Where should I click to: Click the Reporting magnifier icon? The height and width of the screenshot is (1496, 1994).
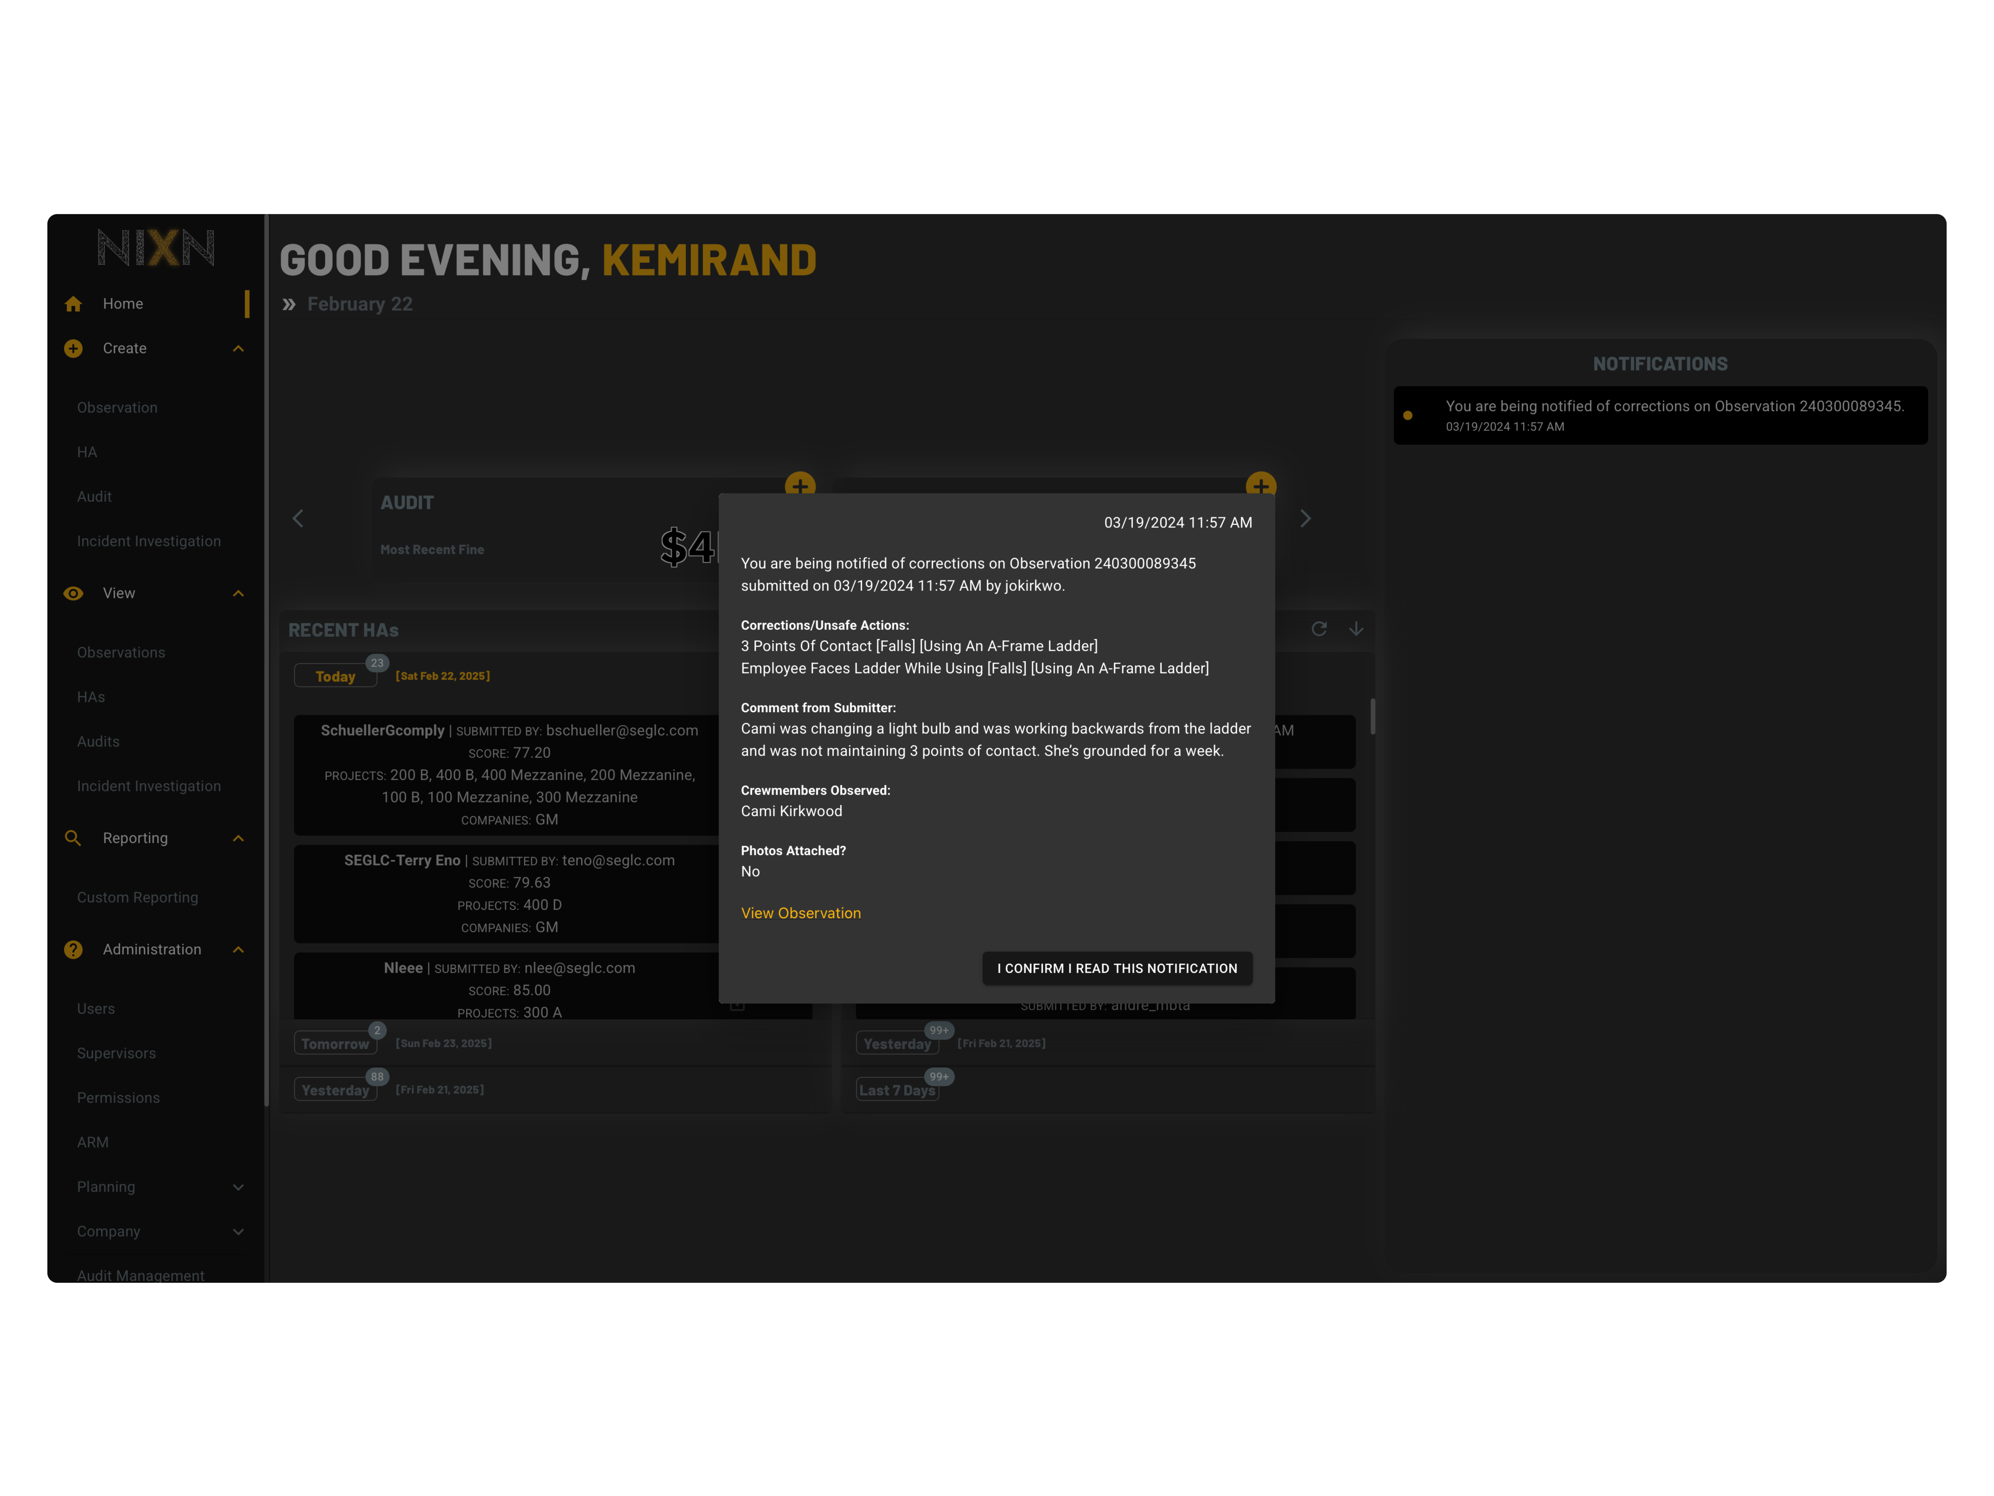pyautogui.click(x=73, y=838)
